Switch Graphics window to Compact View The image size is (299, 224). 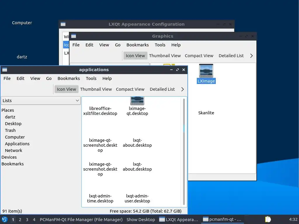[x=199, y=56]
